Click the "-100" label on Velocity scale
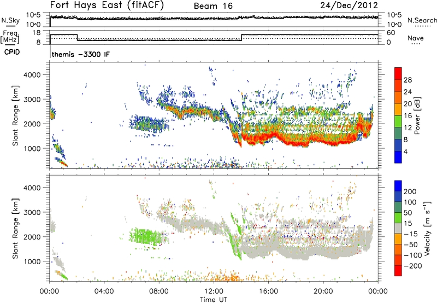This screenshot has height=303, width=437. click(x=412, y=255)
